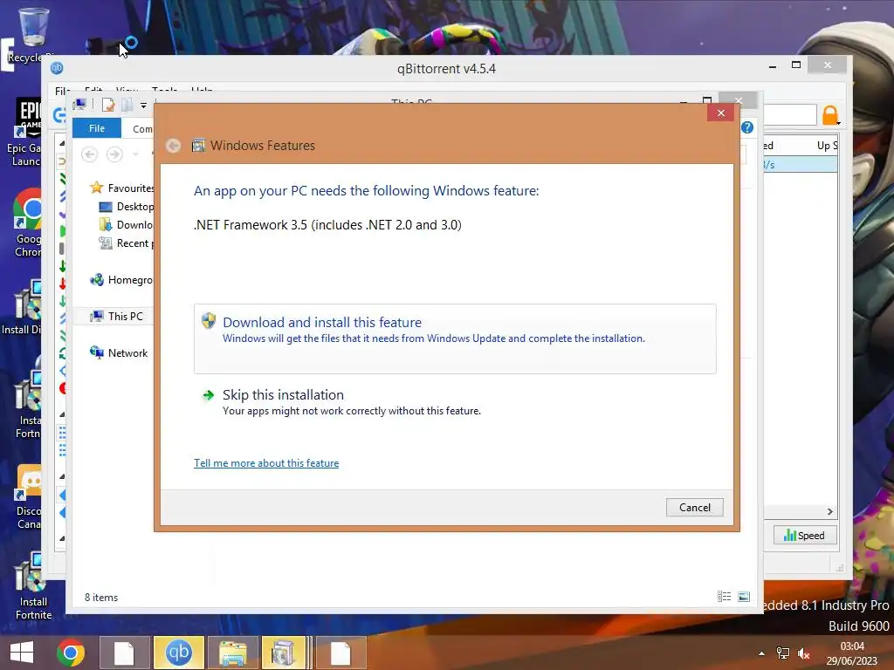Click the lock icon in qBittorrent toolbar
Image resolution: width=894 pixels, height=670 pixels.
[x=831, y=115]
